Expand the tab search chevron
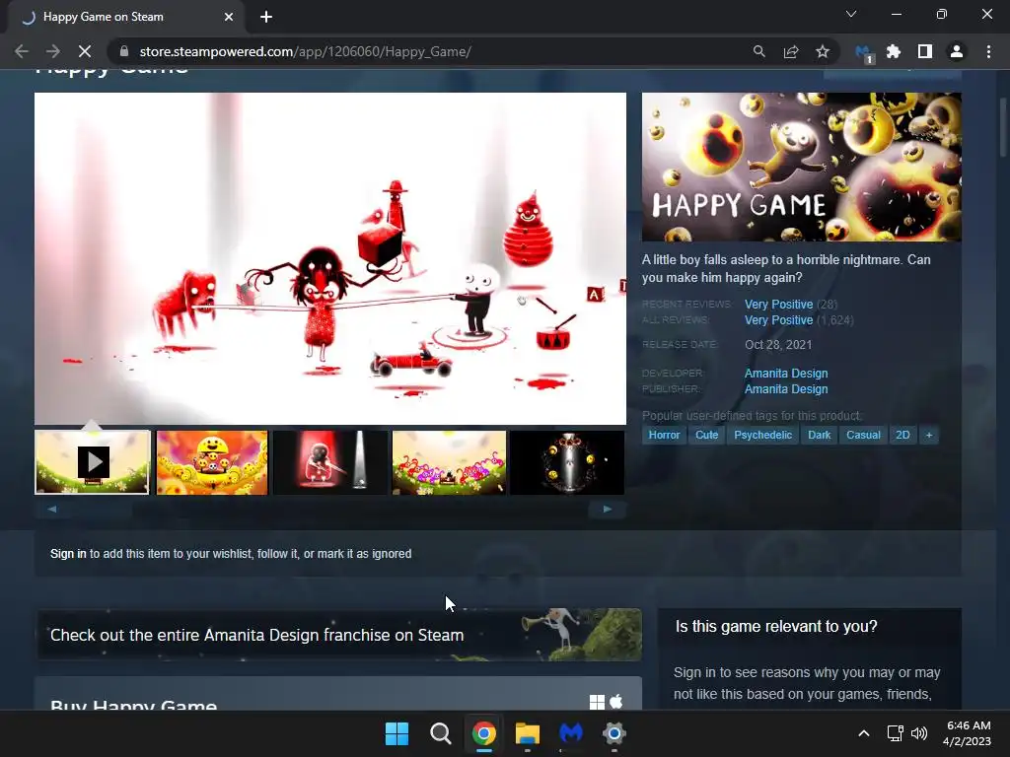This screenshot has width=1010, height=757. (851, 14)
